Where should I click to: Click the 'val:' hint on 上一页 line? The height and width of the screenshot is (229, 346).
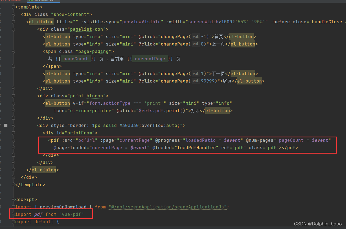click(196, 44)
